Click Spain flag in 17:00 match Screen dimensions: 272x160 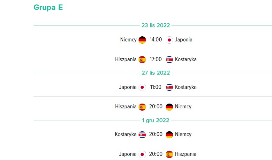[142, 60]
